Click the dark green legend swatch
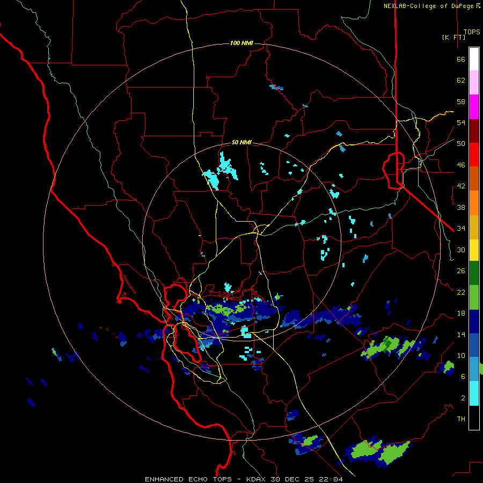This screenshot has height=483, width=483. [474, 273]
